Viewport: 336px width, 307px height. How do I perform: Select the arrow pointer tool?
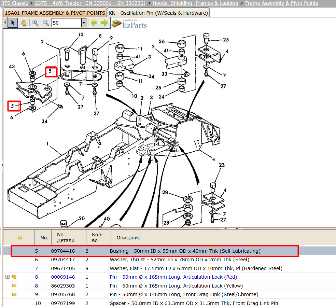click(13, 23)
